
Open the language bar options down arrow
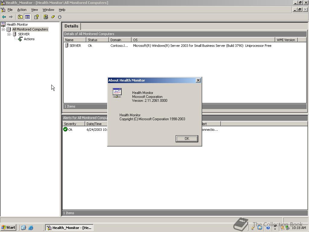(x=275, y=229)
